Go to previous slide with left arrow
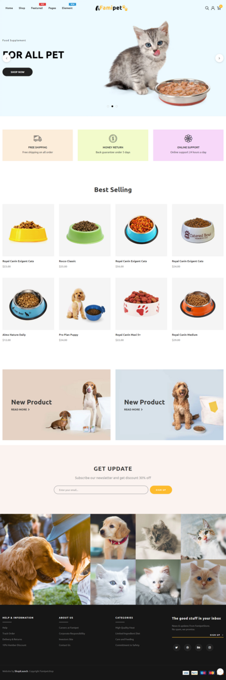Image resolution: width=226 pixels, height=680 pixels. coord(7,58)
